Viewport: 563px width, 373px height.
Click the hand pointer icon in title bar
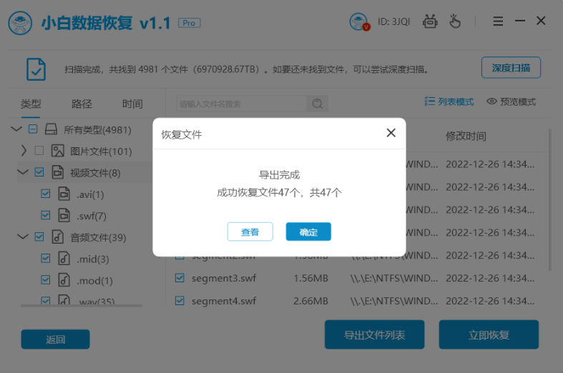tap(454, 22)
